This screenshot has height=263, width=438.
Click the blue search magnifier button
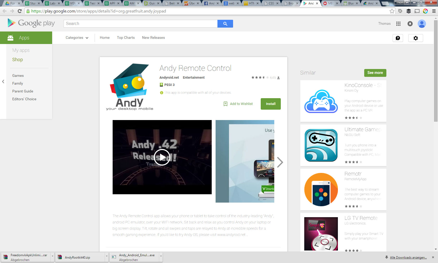pos(225,24)
